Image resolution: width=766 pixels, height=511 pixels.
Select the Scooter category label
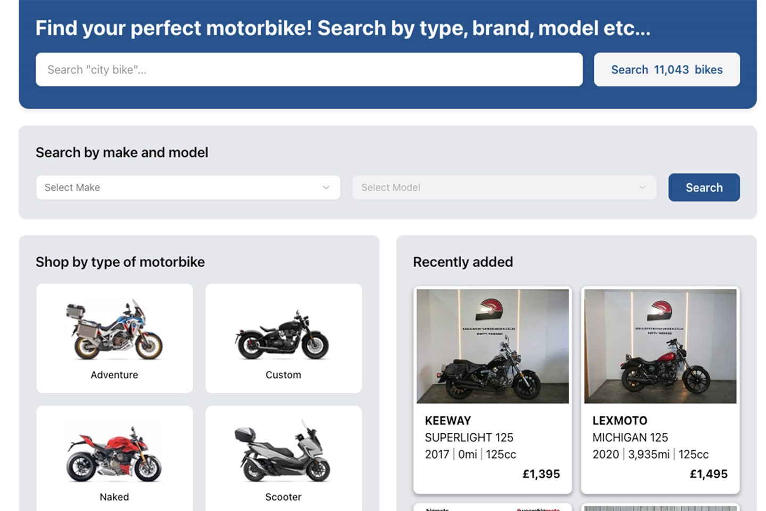[x=283, y=497]
